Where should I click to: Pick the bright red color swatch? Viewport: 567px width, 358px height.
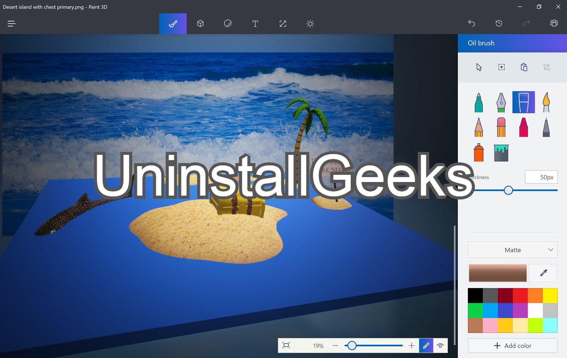(520, 296)
